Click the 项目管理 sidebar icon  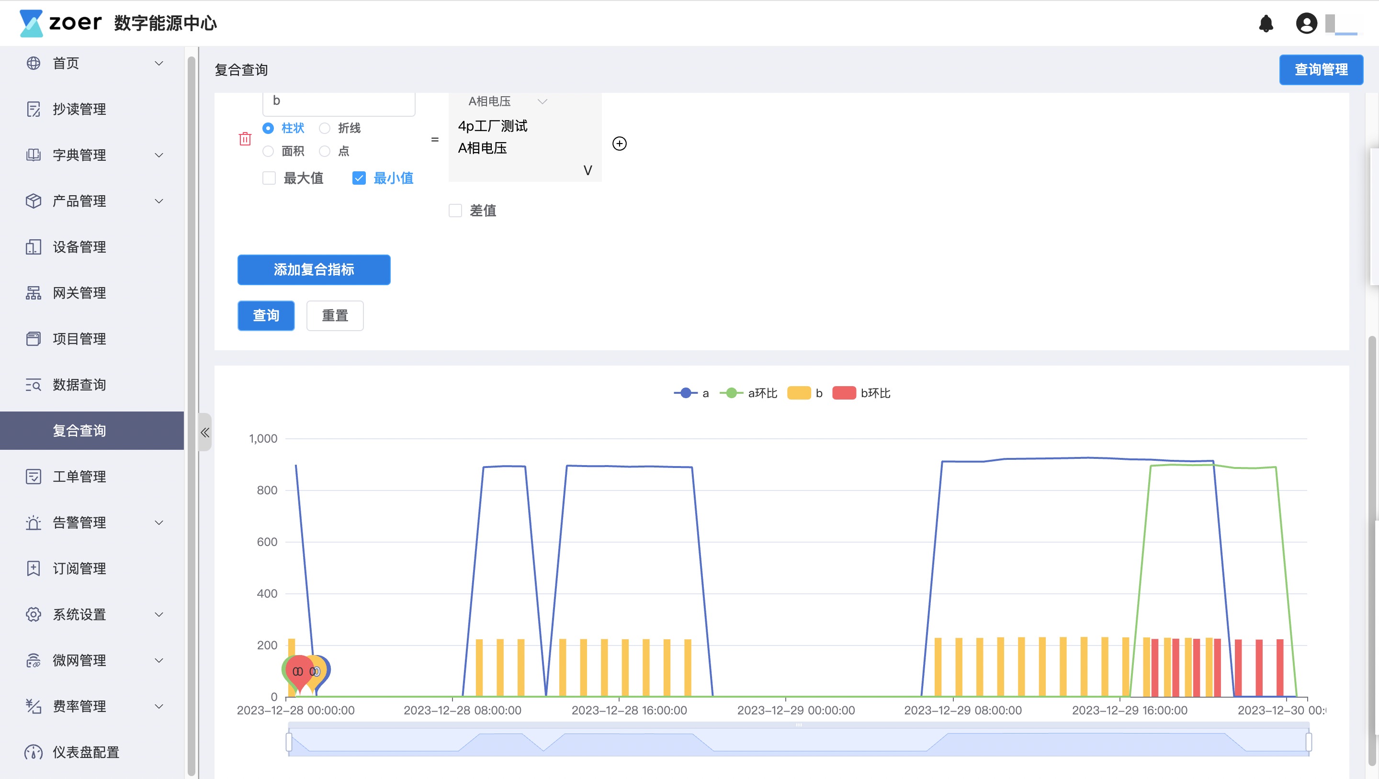pos(33,339)
